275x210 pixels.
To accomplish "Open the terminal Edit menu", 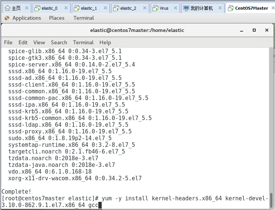I will click(x=23, y=42).
